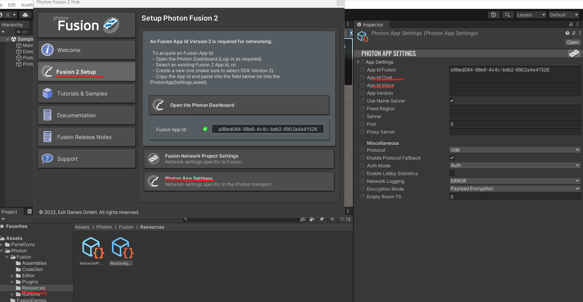Screen dimensions: 583x302
Task: Click the Unity global search magnifier icon
Action: tap(507, 15)
